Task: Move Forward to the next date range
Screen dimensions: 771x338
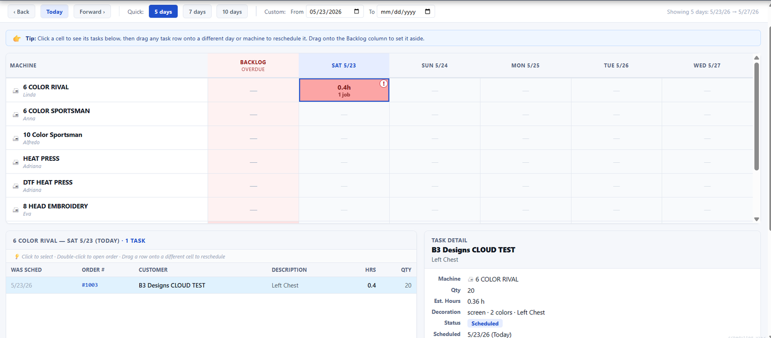Action: tap(92, 12)
